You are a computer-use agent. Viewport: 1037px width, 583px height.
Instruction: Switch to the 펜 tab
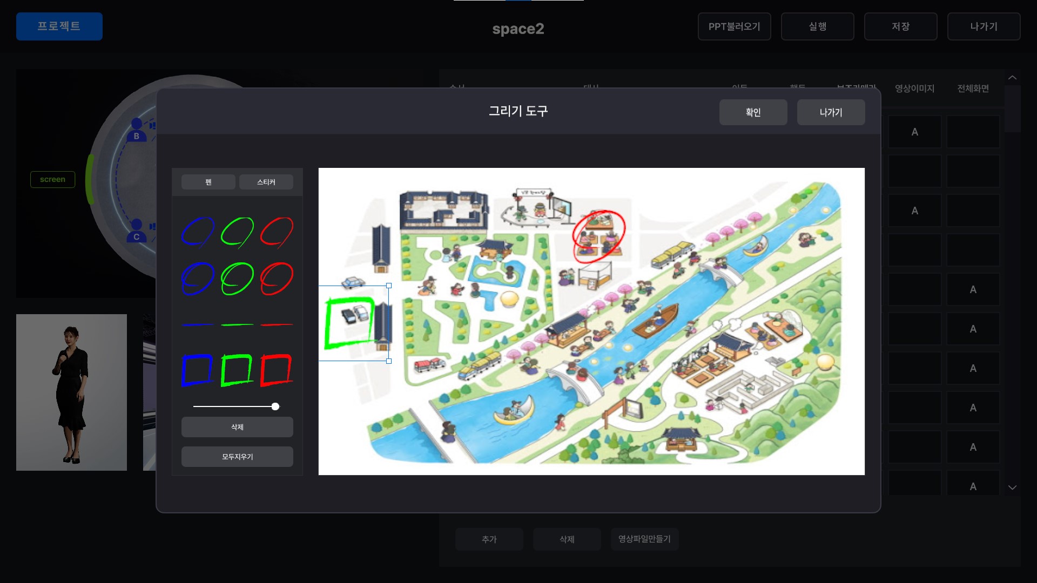click(208, 182)
